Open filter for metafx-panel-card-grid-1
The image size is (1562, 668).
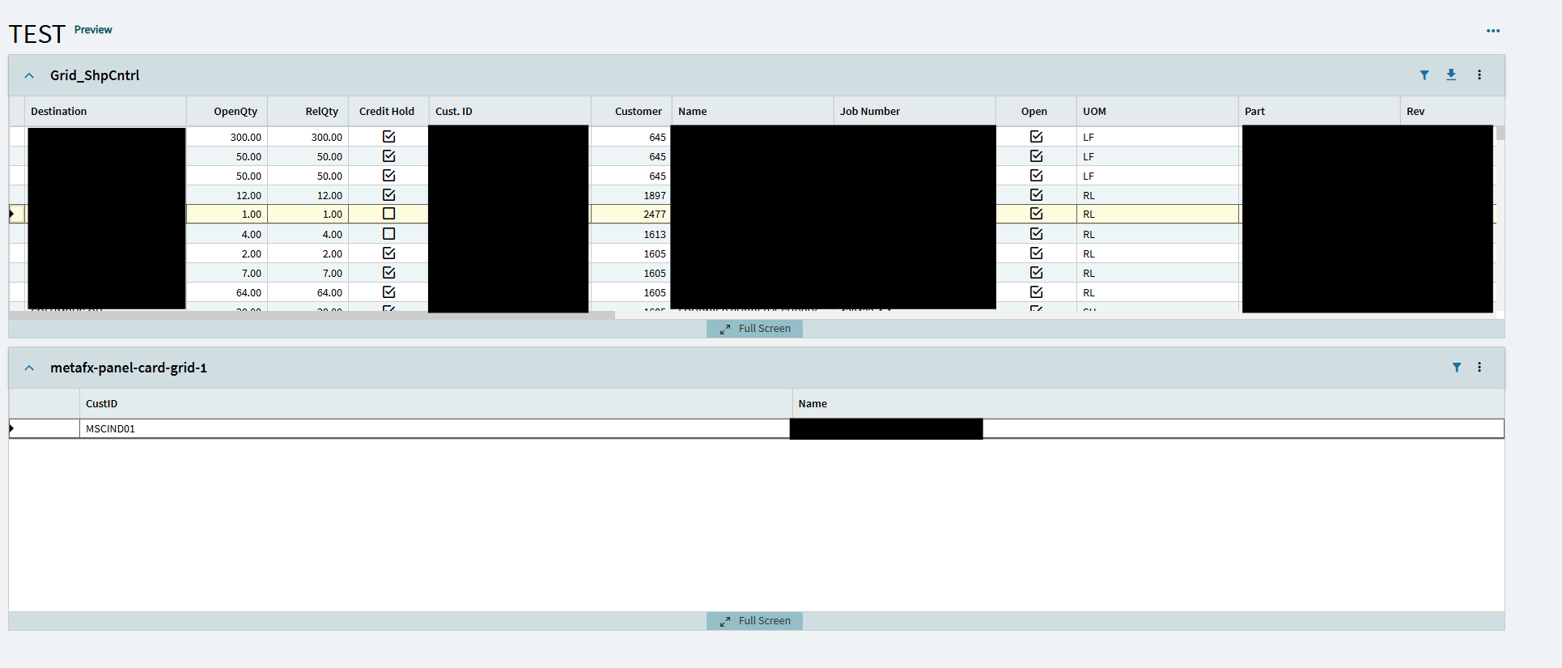1457,368
